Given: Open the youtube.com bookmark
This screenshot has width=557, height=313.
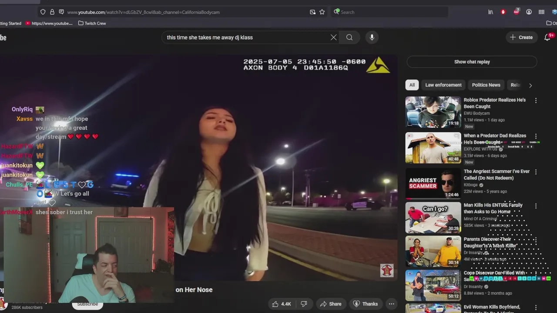Looking at the screenshot, I should click(x=49, y=23).
